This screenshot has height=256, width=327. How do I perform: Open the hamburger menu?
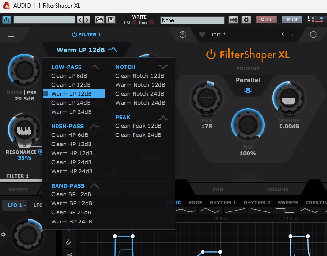[11, 34]
